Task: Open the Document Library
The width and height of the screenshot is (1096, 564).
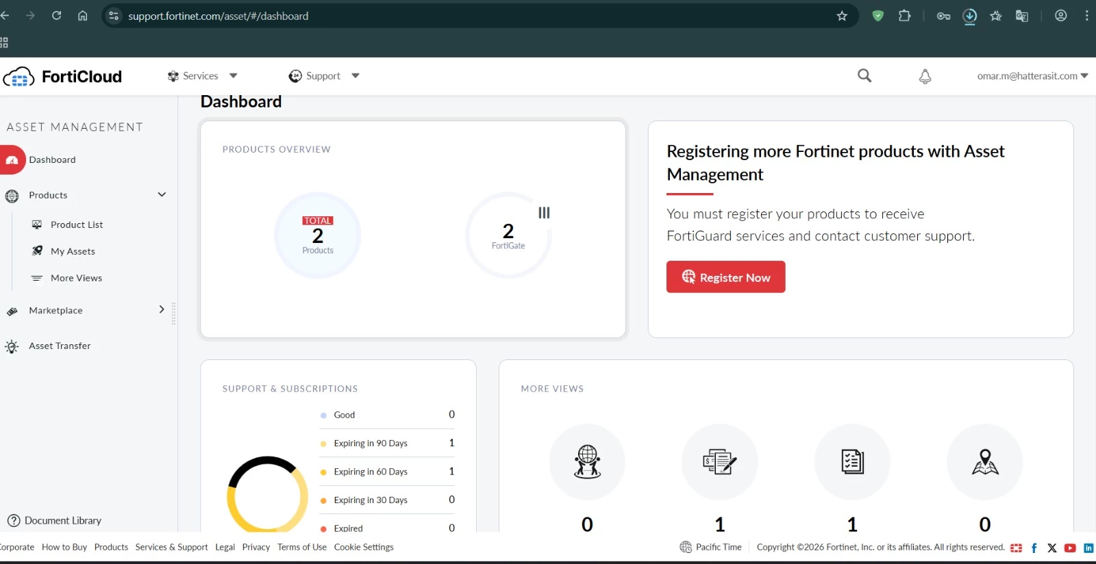Action: click(54, 521)
